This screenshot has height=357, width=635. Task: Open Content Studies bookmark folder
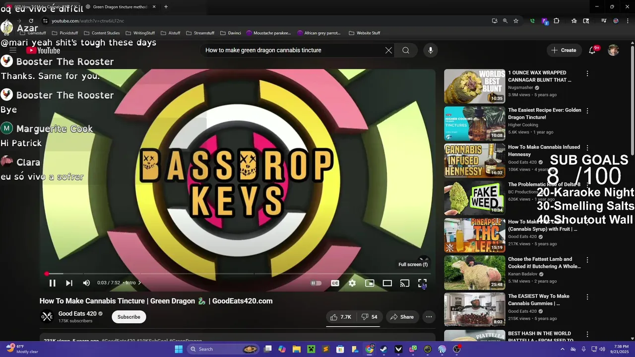pyautogui.click(x=102, y=33)
